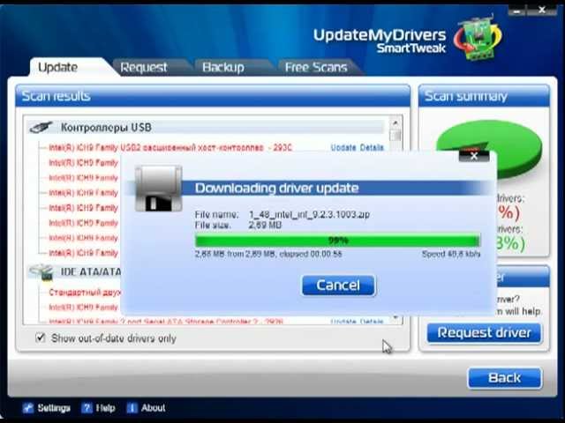Select the Контроллеры USB category header
The height and width of the screenshot is (423, 565).
pyautogui.click(x=206, y=127)
